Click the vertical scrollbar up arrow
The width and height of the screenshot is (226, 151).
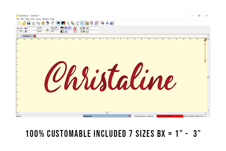(x=208, y=39)
